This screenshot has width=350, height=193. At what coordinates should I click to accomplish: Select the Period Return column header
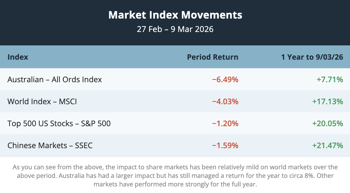[x=212, y=57]
